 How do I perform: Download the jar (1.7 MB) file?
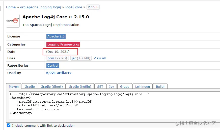click(x=81, y=58)
